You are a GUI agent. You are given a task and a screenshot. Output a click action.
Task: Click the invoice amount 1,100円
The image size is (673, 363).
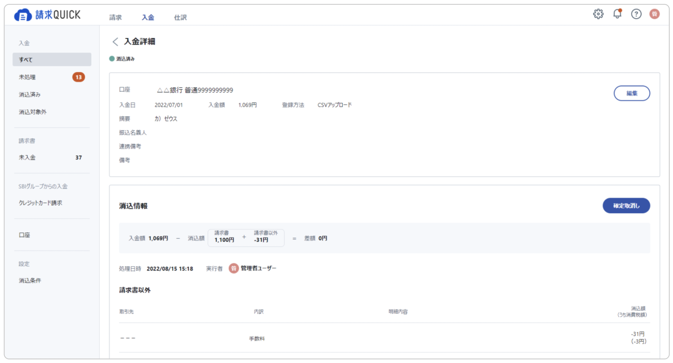[224, 240]
